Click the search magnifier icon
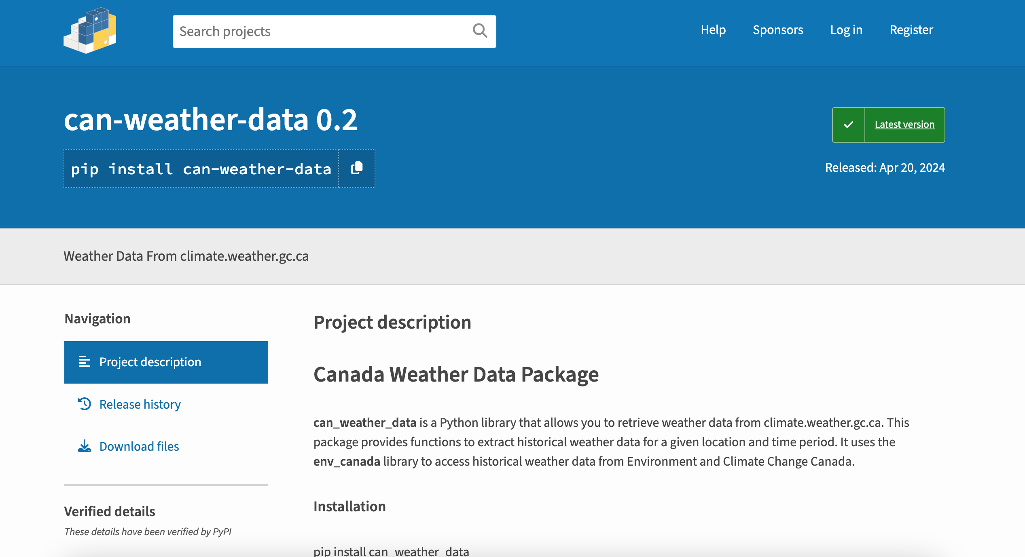 point(480,31)
